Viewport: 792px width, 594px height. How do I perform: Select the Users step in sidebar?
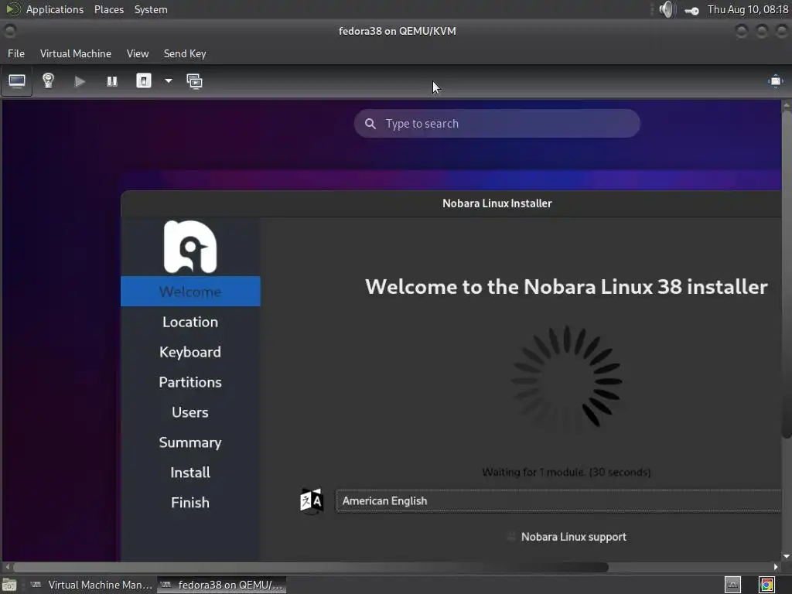coord(190,412)
